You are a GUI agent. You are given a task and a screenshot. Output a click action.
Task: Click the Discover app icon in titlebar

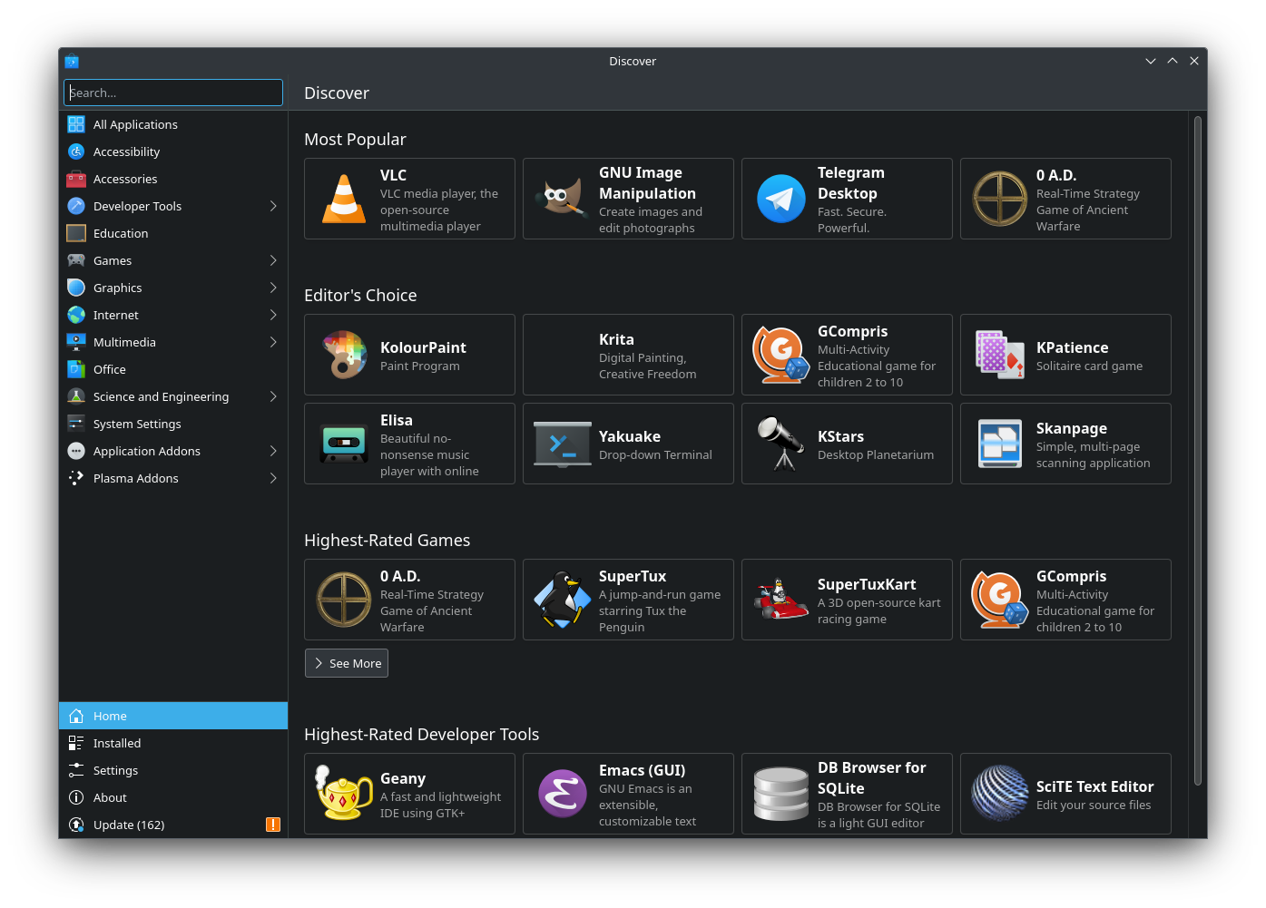(72, 61)
